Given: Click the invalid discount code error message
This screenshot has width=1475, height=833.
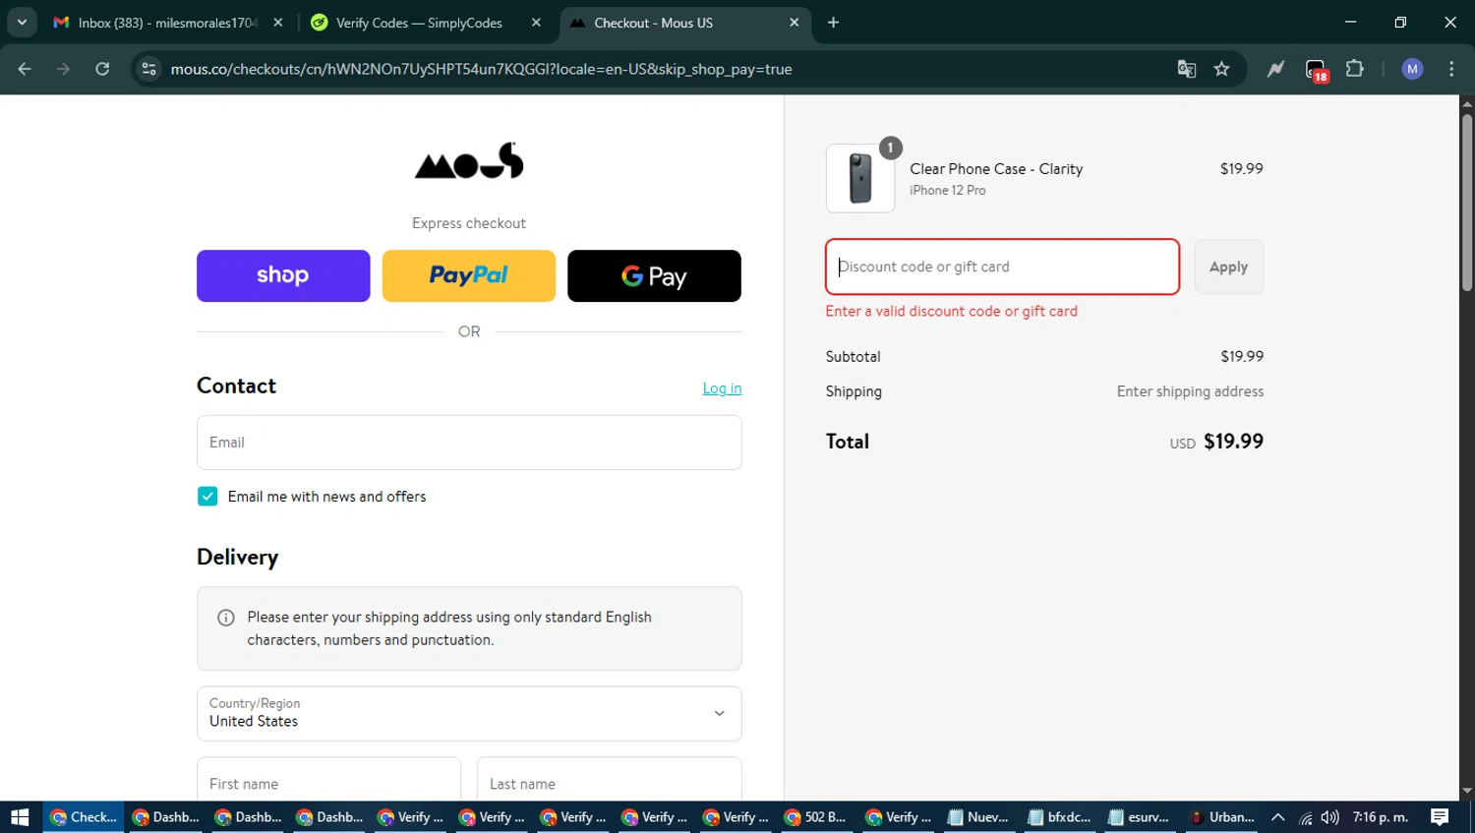Looking at the screenshot, I should 951,312.
